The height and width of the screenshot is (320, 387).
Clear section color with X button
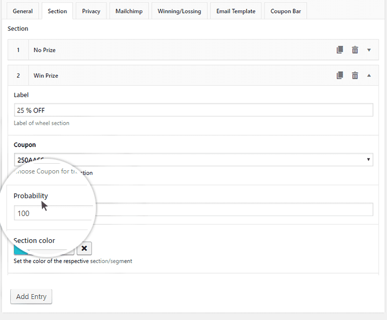pos(85,248)
